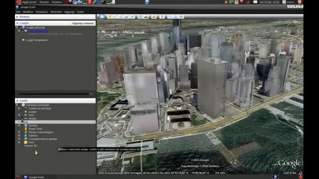Screen dimensions: 319x179
Task: Expand the Ricerca panel
Action: 17,16
